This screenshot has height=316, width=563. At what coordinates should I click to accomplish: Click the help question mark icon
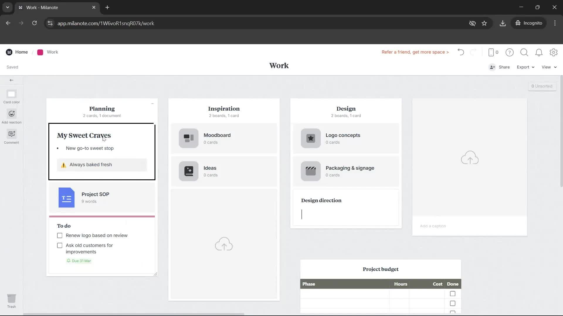pos(510,52)
